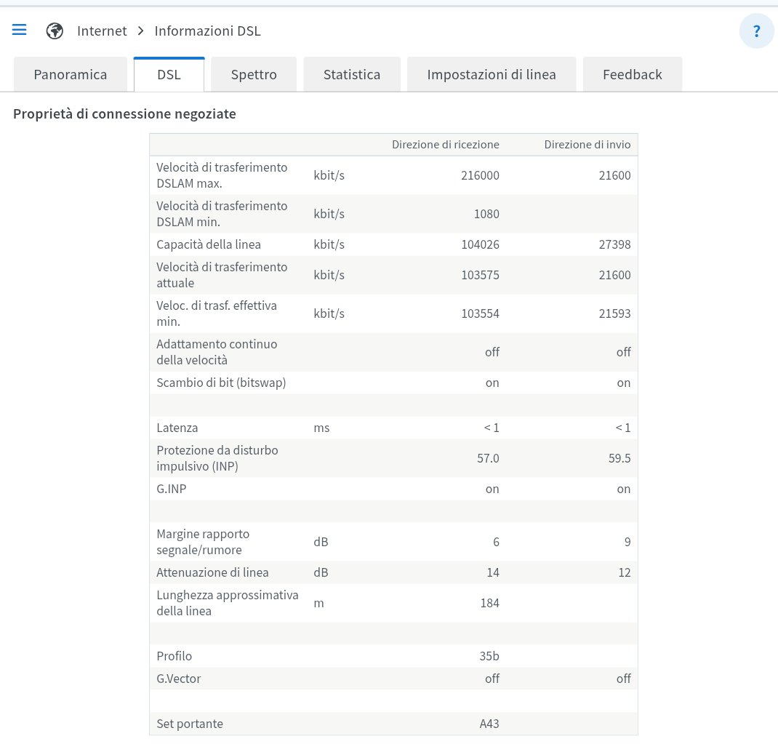Select the line length value 184

click(489, 603)
